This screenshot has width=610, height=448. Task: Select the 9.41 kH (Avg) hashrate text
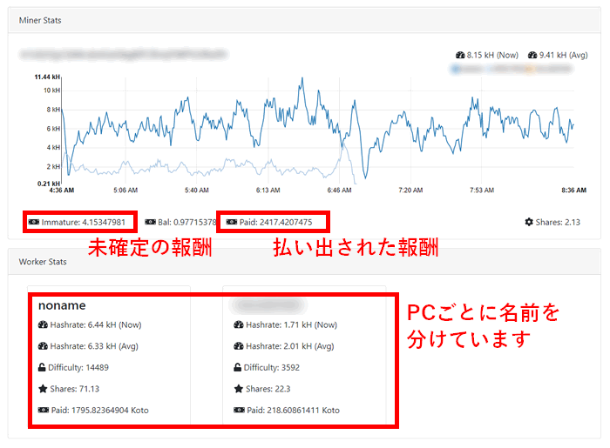coord(563,55)
